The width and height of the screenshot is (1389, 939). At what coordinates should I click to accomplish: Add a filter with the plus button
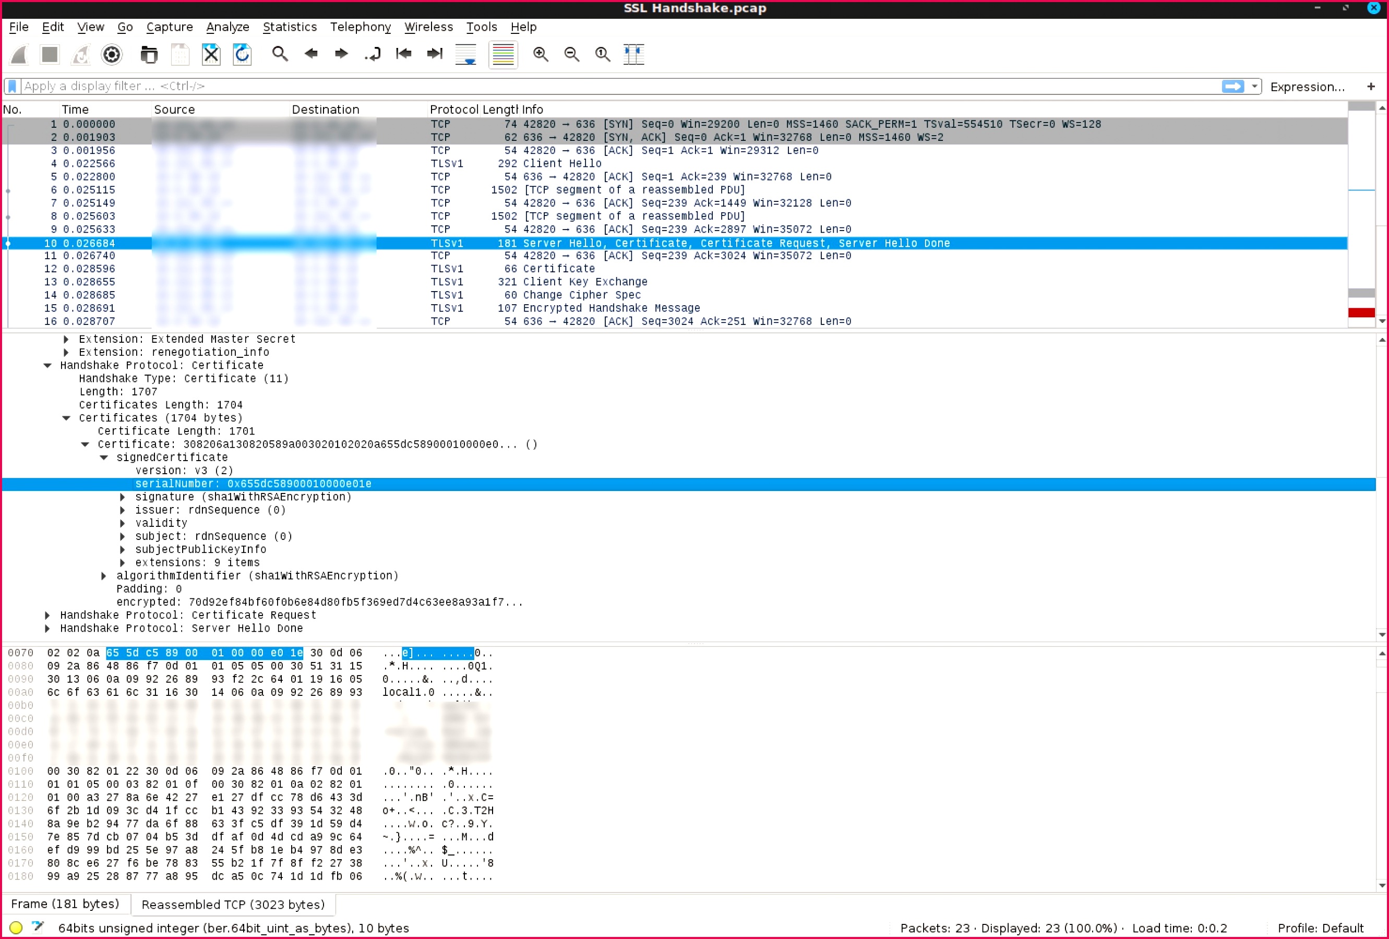pos(1371,87)
